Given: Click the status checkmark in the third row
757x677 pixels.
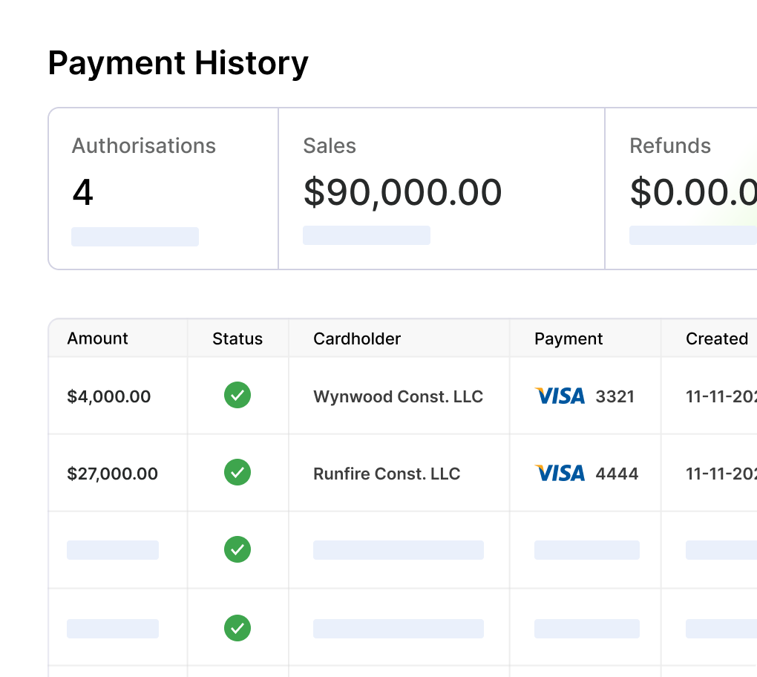Looking at the screenshot, I should tap(237, 550).
